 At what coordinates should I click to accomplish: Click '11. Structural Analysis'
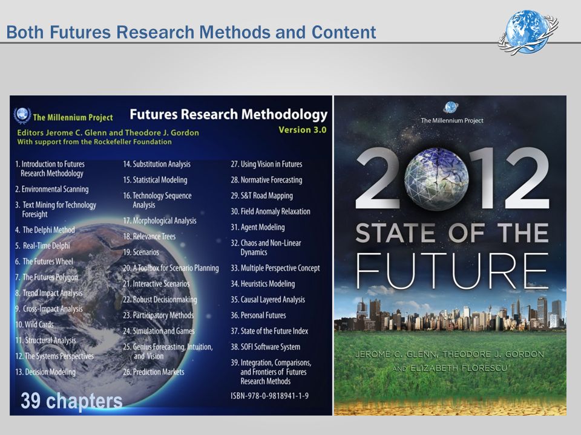point(45,340)
